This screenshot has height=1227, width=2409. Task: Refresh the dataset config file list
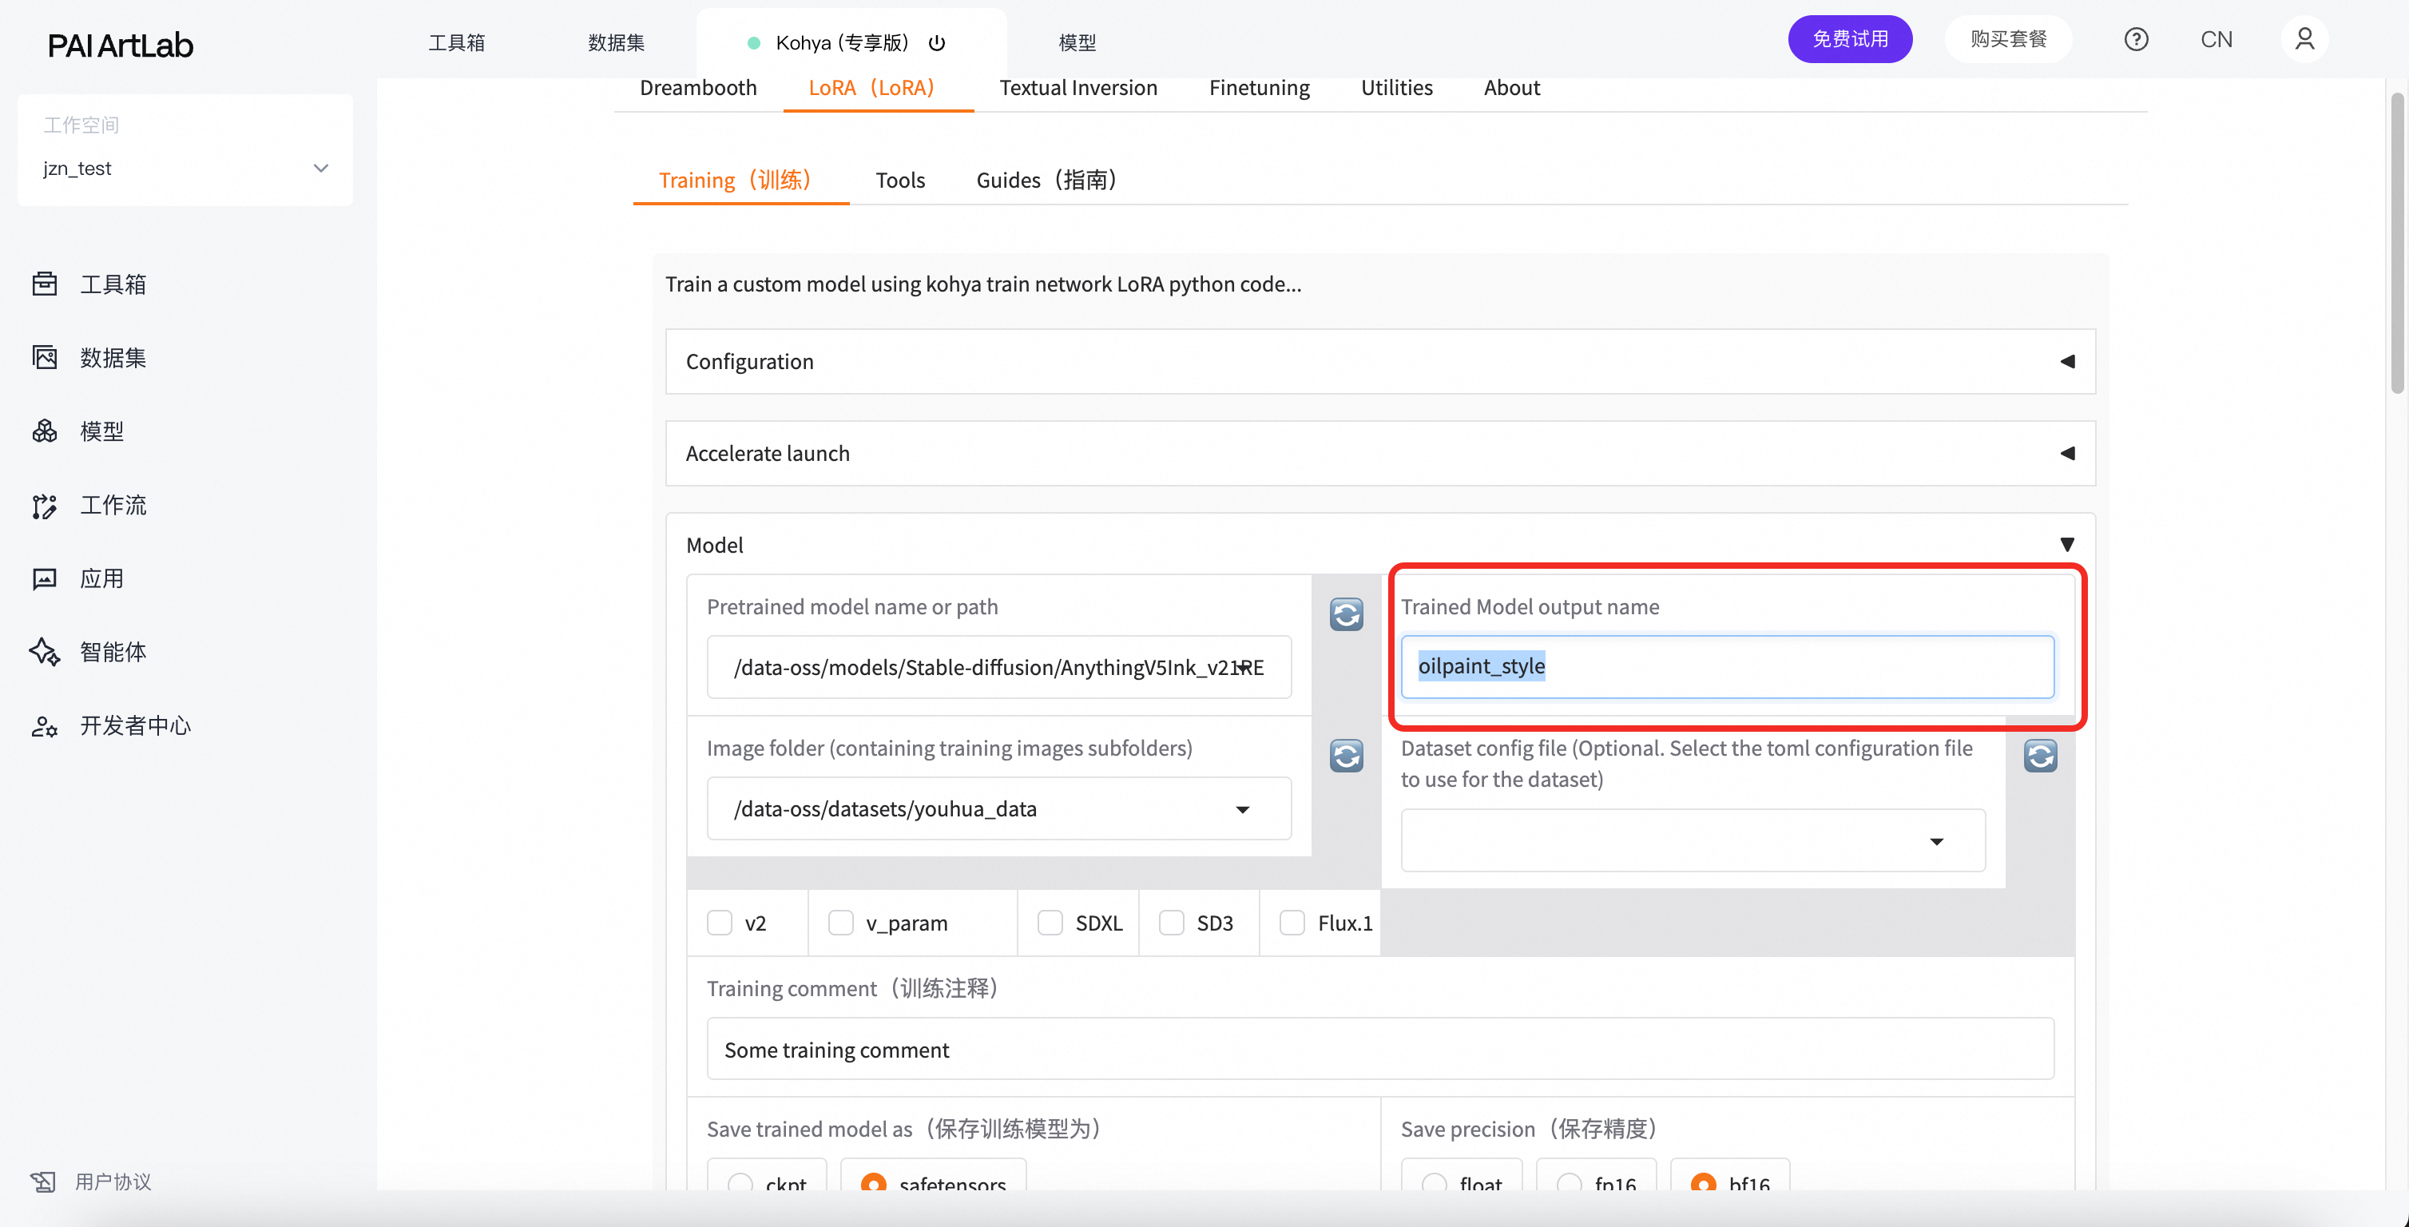point(2040,756)
